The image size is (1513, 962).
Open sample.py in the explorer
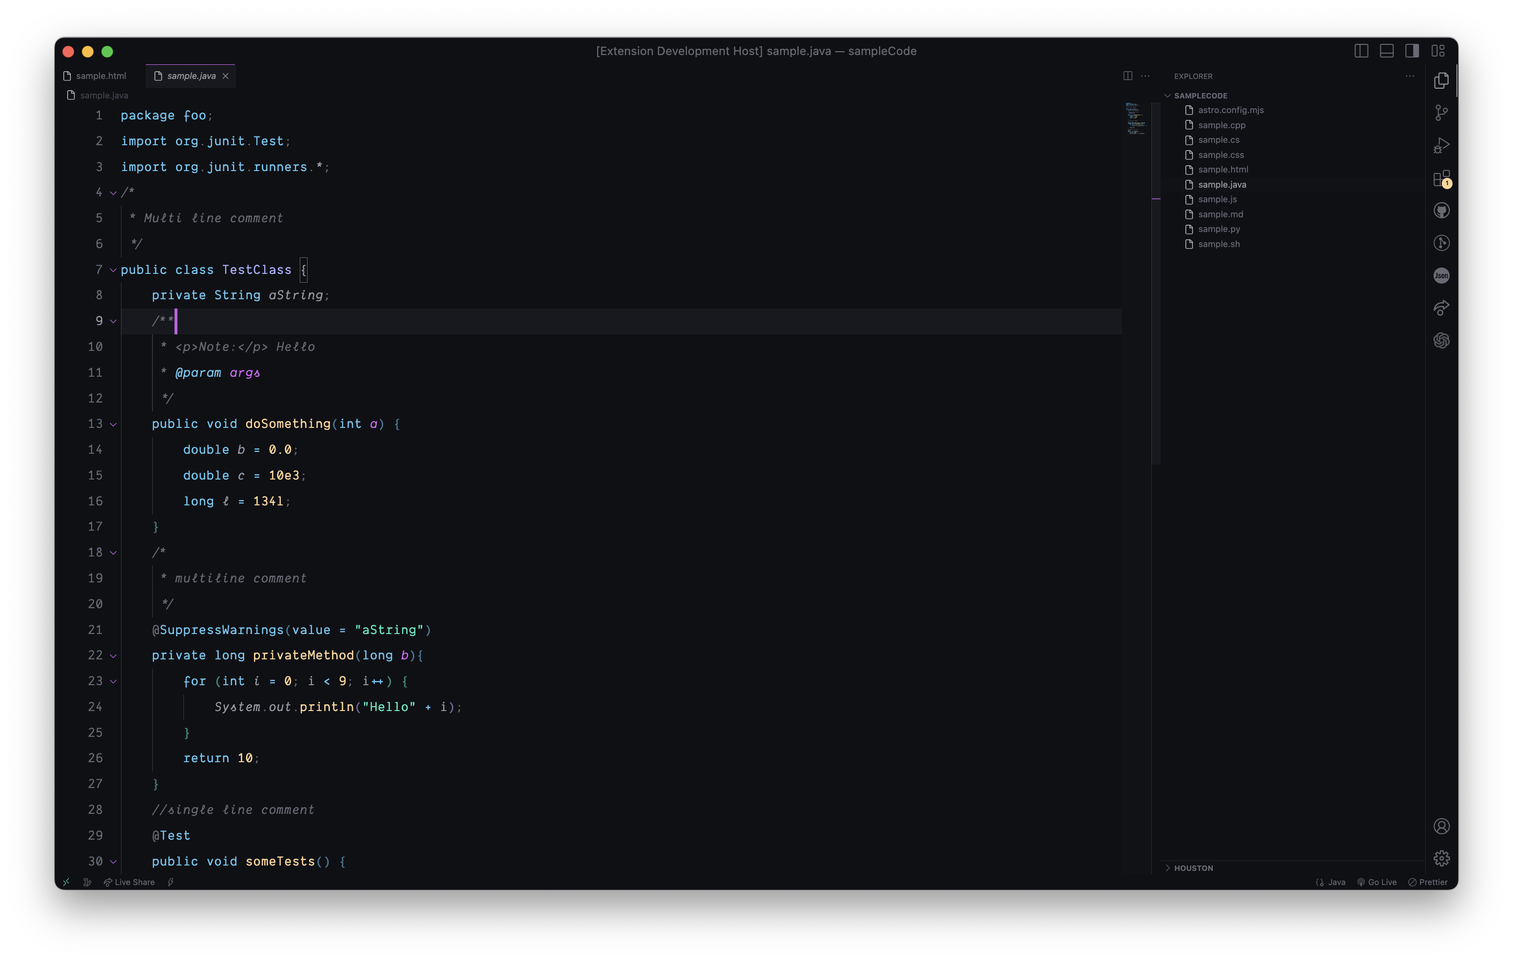coord(1218,229)
